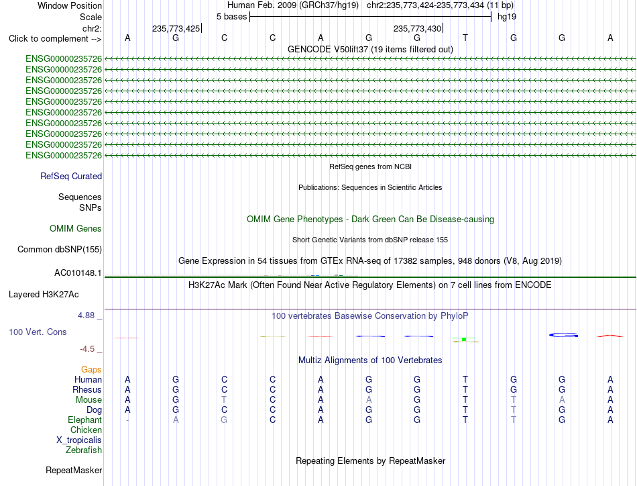Click the 'Click to complement -->' label
Viewport: 637px width, 486px height.
[x=55, y=39]
